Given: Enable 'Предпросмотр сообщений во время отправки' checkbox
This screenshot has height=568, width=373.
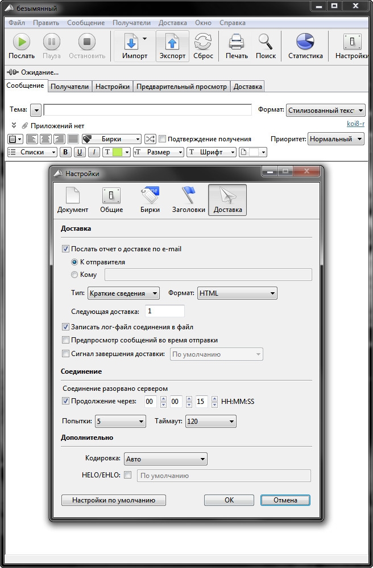Looking at the screenshot, I should click(65, 340).
